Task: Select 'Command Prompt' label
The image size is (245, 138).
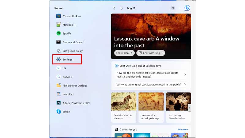Action: [x=73, y=42]
